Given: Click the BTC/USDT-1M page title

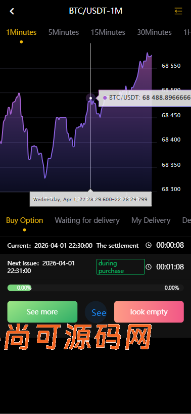Looking at the screenshot, I should pos(96,11).
